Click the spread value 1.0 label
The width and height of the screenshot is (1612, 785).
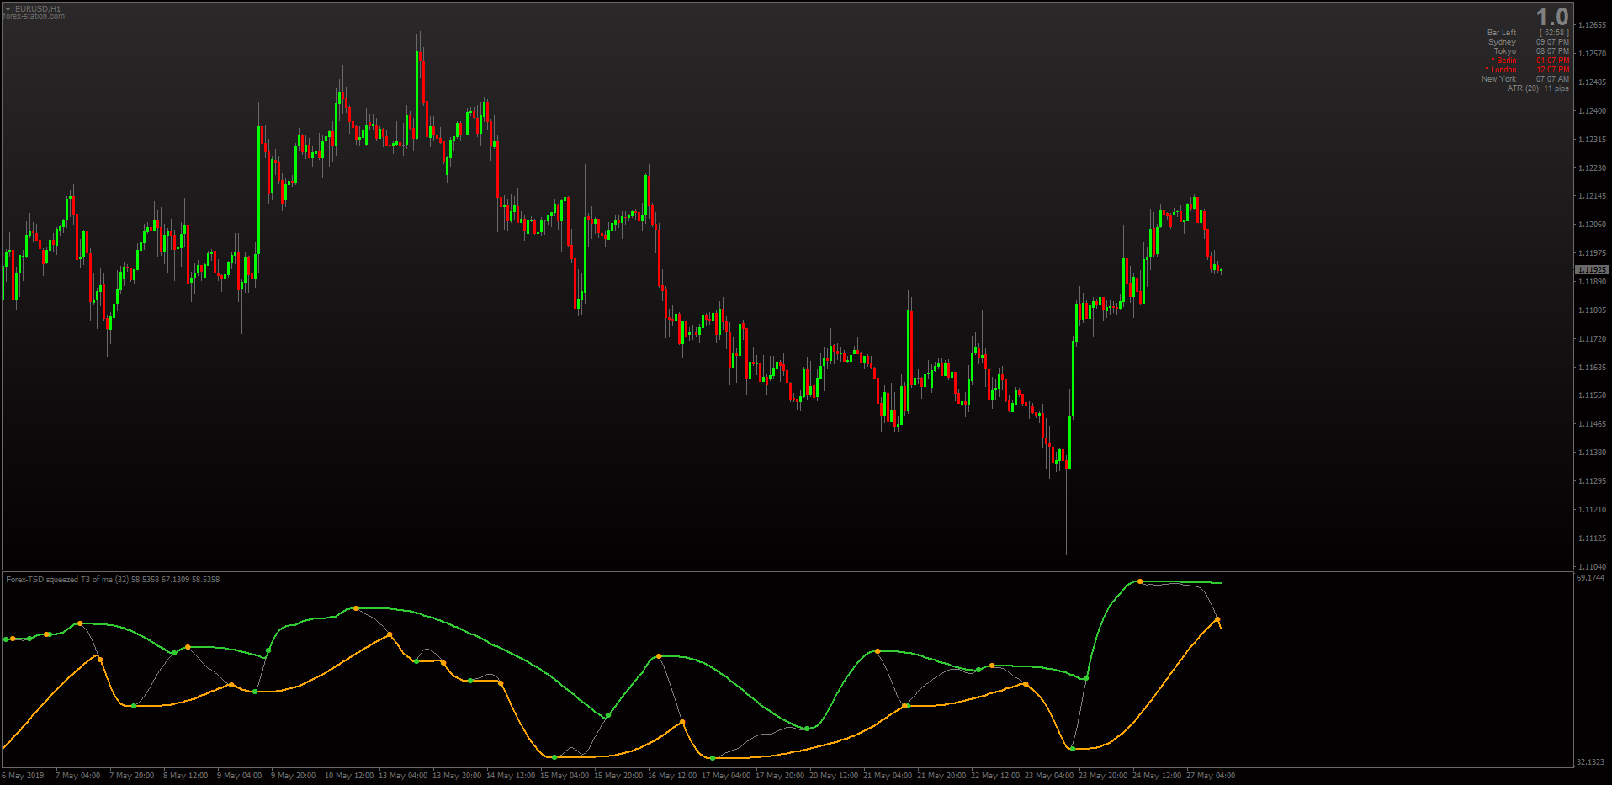(1552, 17)
